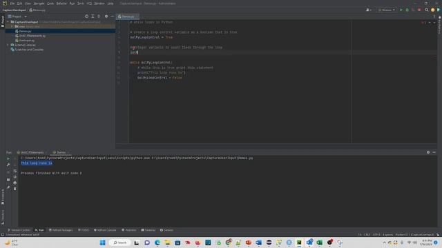
Task: Hide the Project panel with minus icon
Action: [x=112, y=17]
